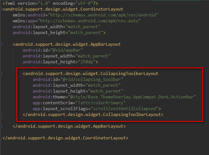This screenshot has height=155, width=209.
Task: Click the "@+id/appBar" id value
Action: pos(67,50)
